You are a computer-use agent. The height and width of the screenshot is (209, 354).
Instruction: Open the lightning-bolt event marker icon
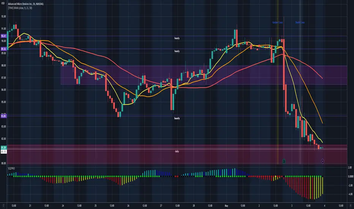322,161
